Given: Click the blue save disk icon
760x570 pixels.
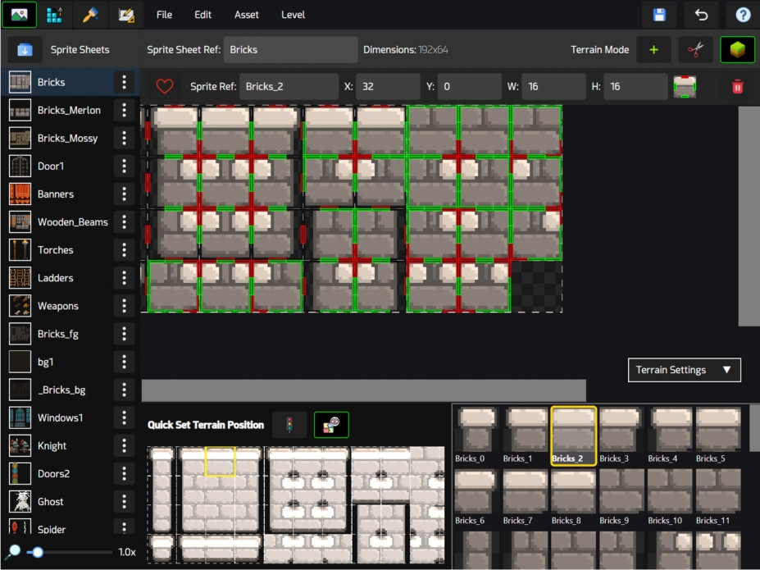Looking at the screenshot, I should [659, 15].
